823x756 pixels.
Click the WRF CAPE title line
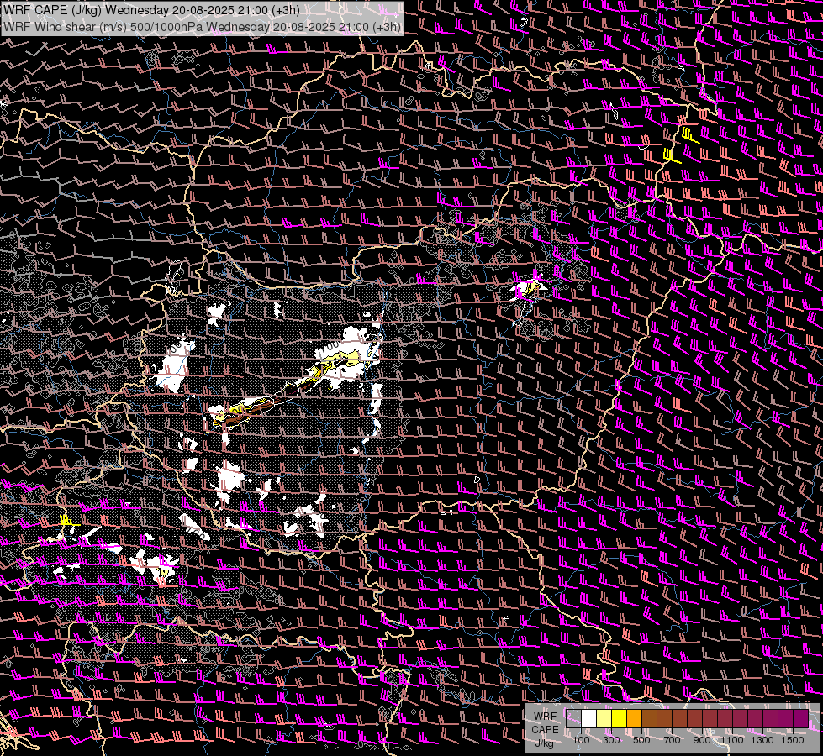151,10
